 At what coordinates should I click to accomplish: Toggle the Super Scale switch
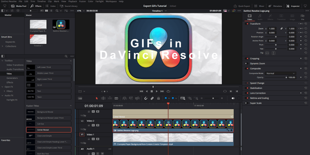pos(247,103)
